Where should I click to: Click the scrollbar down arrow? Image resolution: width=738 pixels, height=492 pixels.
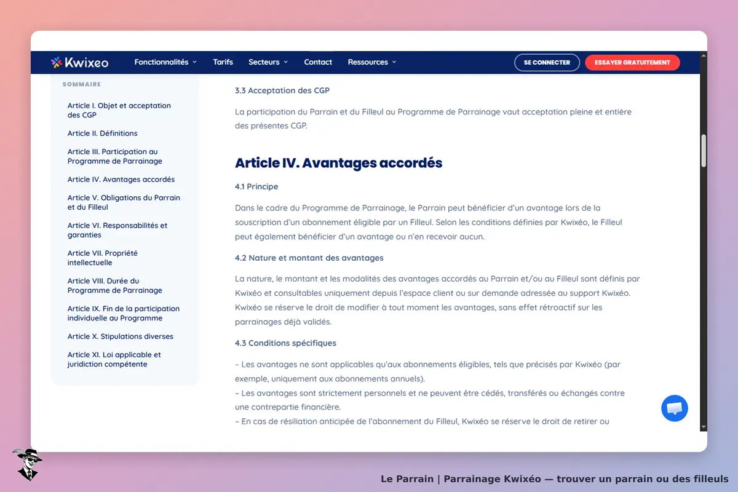pos(704,427)
